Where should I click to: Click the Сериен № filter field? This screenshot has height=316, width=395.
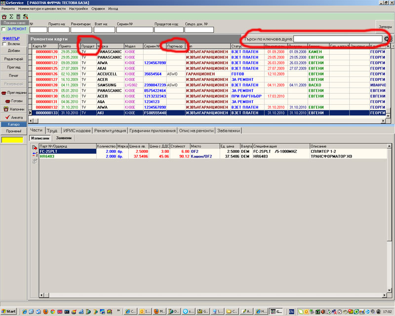pos(135,30)
